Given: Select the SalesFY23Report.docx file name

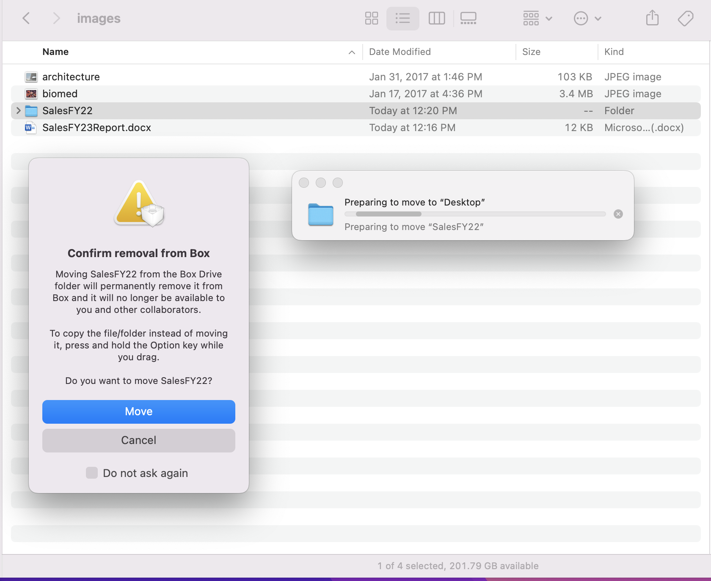Looking at the screenshot, I should pos(96,127).
